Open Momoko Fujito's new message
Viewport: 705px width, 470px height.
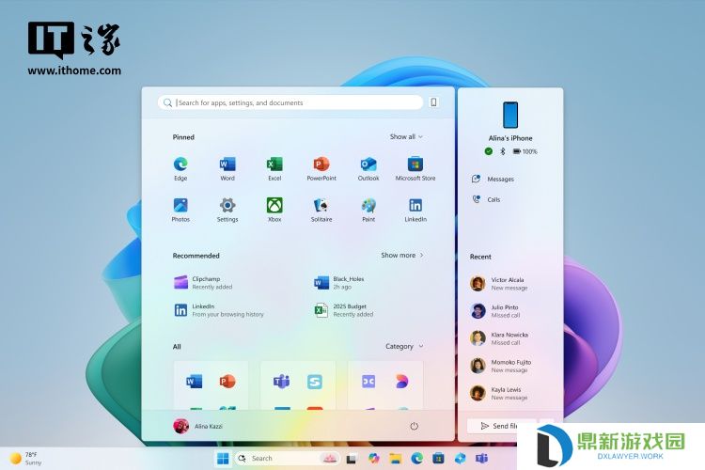500,366
